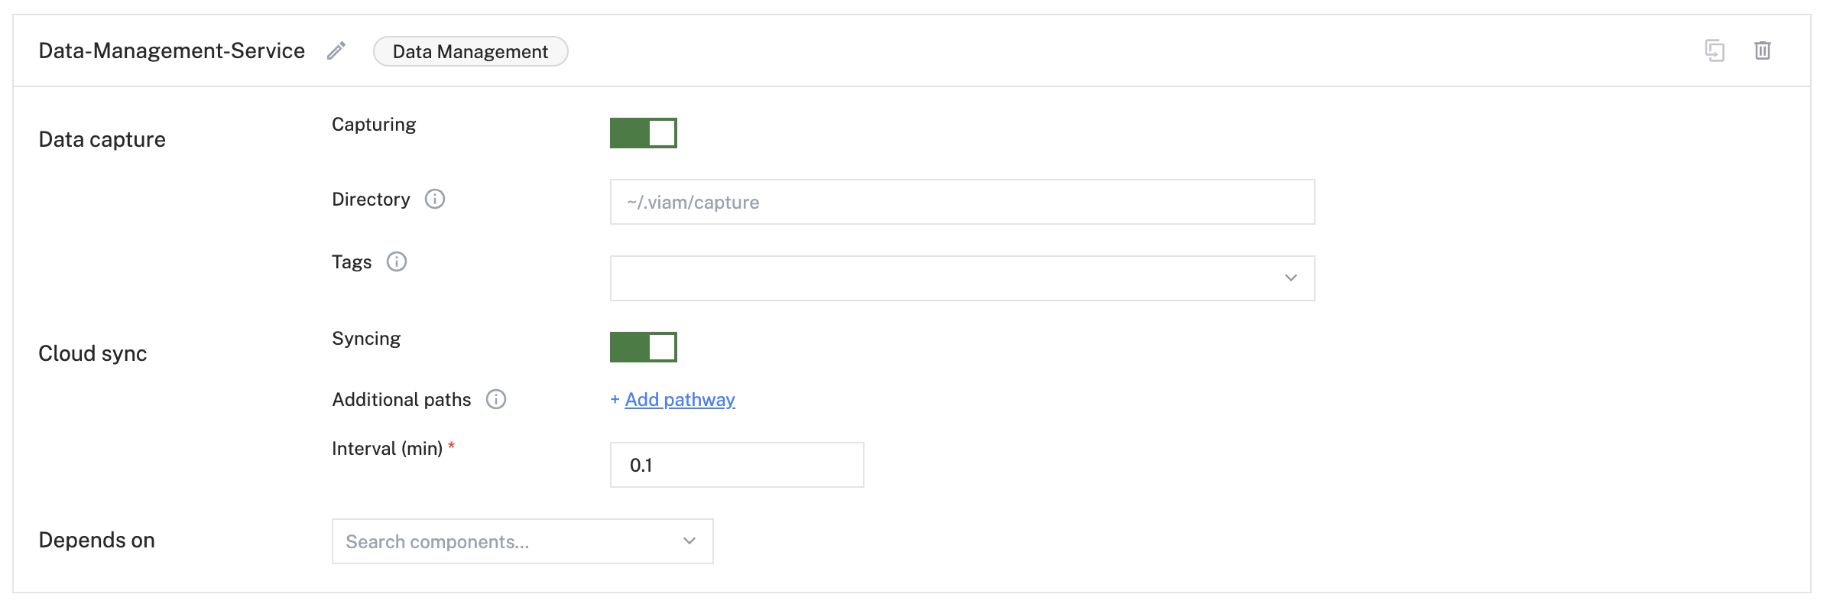Click the plus sign before Add pathway
This screenshot has height=604, width=1830.
(615, 399)
